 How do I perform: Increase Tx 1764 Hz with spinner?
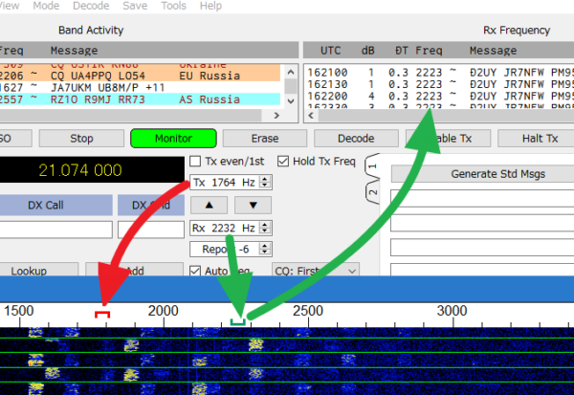pos(264,179)
